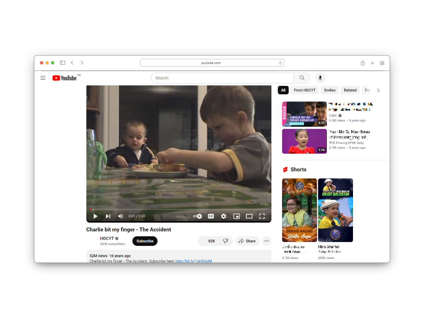Click the search magnifier button
The image size is (424, 318).
302,78
